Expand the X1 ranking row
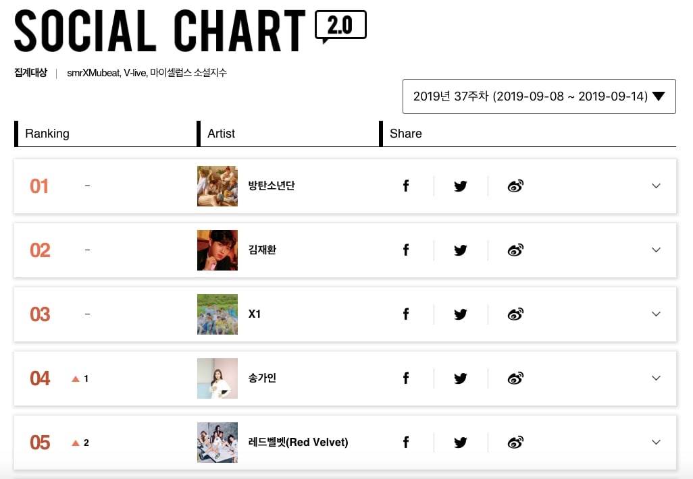 point(656,314)
